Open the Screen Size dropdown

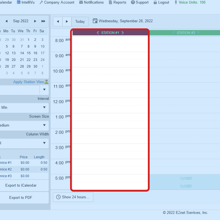point(44,125)
